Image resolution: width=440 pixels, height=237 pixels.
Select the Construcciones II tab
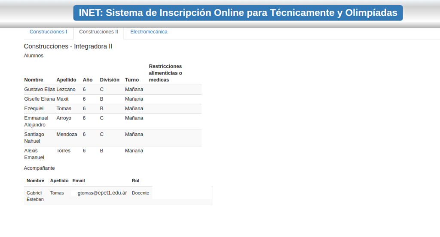[98, 32]
